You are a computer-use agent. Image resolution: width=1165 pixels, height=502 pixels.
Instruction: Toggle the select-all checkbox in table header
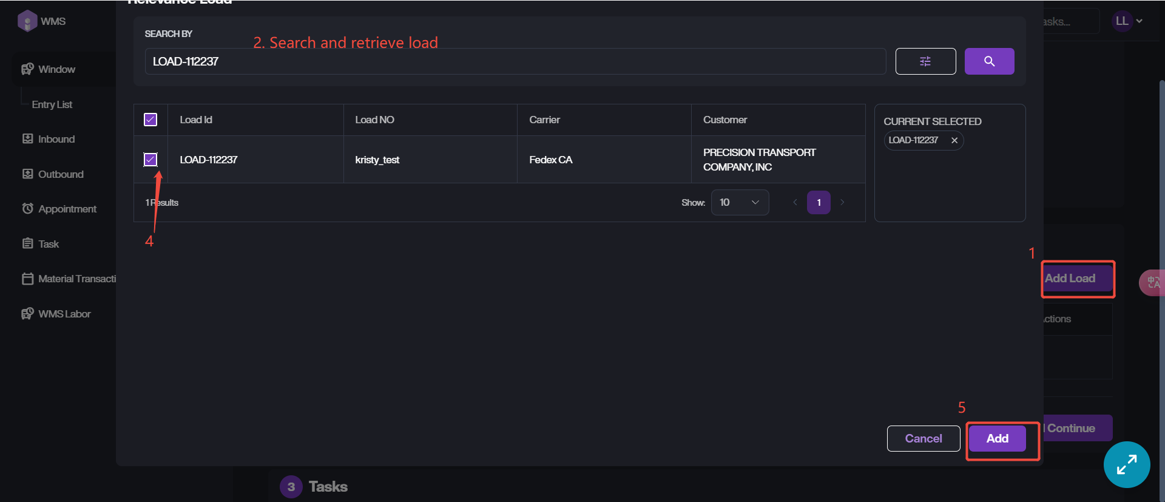point(150,120)
